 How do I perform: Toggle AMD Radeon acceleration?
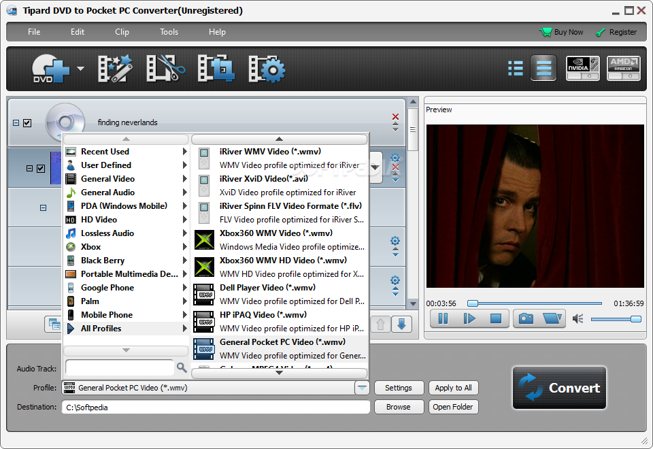(x=624, y=68)
